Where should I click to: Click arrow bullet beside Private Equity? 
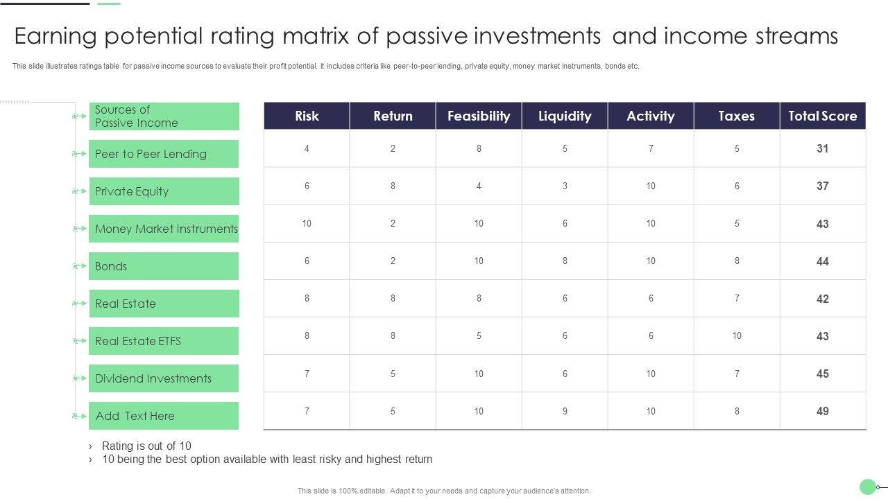pos(79,191)
